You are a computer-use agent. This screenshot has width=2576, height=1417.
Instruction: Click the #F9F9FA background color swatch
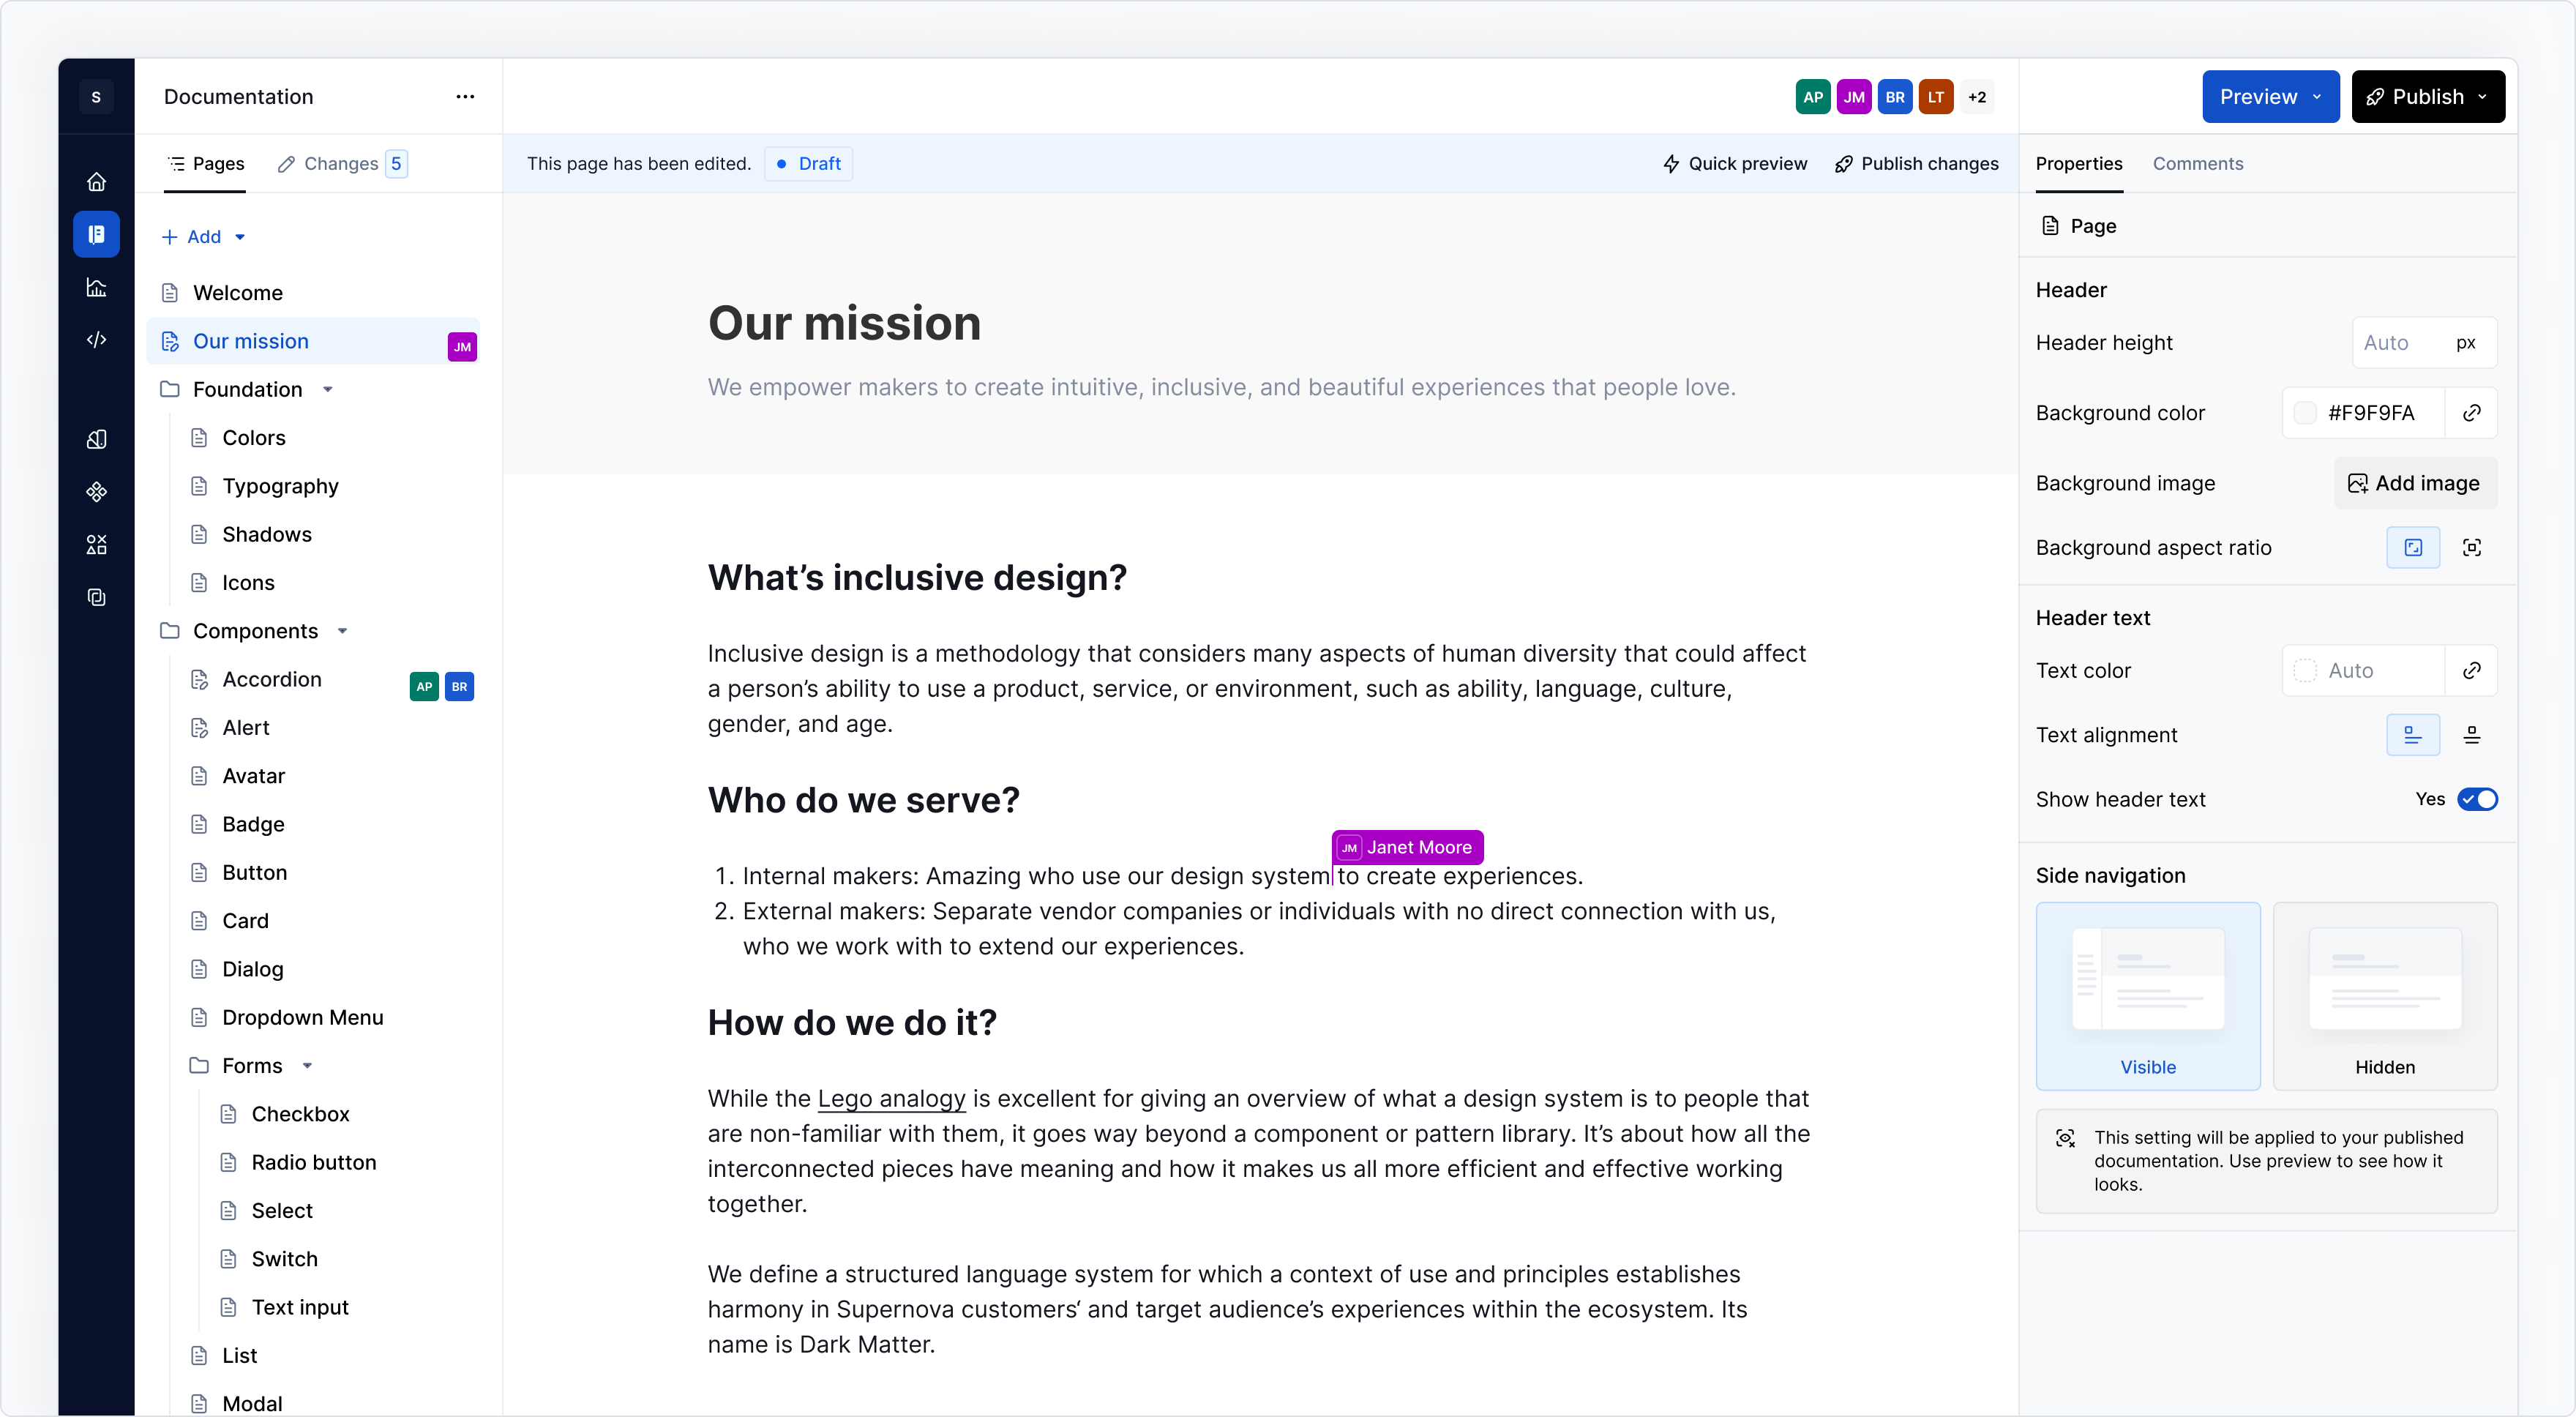point(2307,412)
